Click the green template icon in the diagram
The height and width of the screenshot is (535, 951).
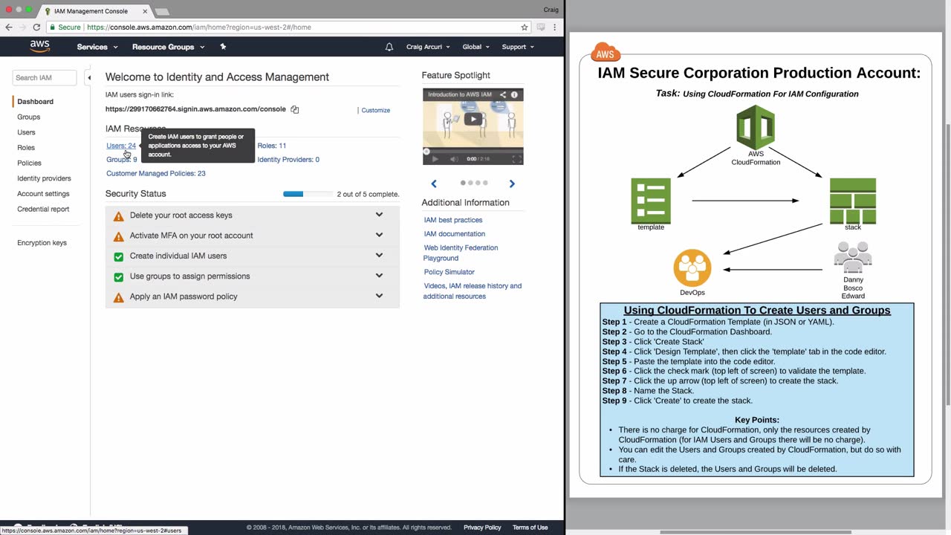pos(651,200)
